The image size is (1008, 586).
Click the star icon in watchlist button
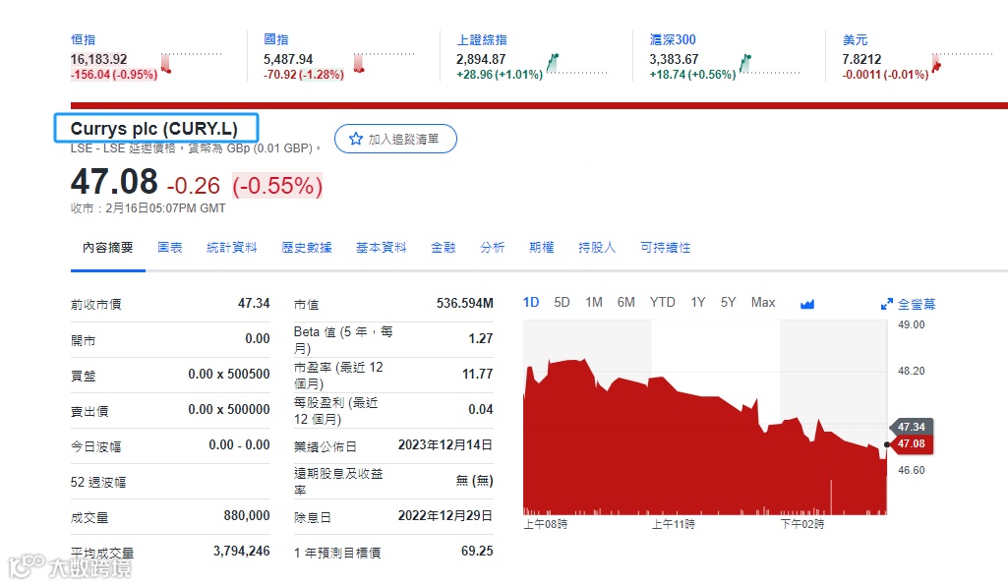355,139
